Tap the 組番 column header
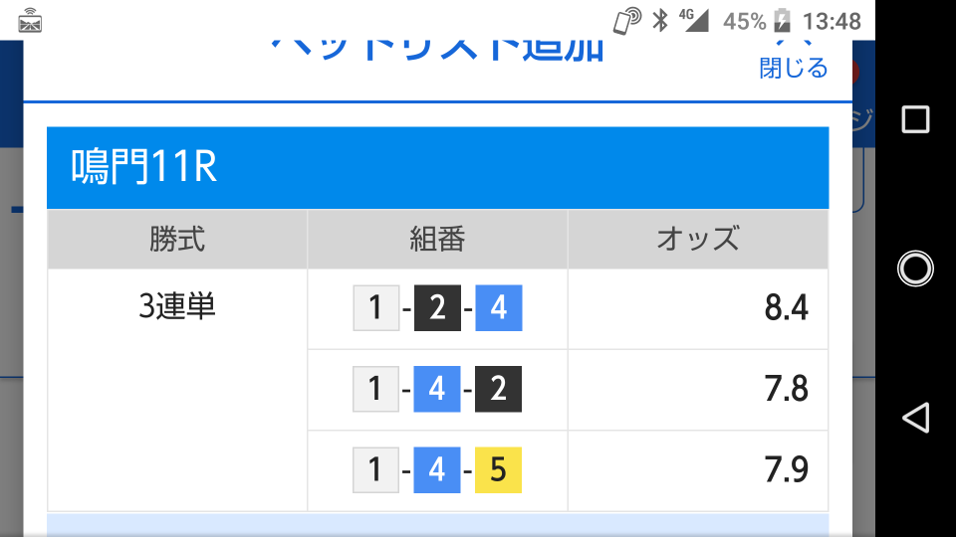 coord(438,239)
